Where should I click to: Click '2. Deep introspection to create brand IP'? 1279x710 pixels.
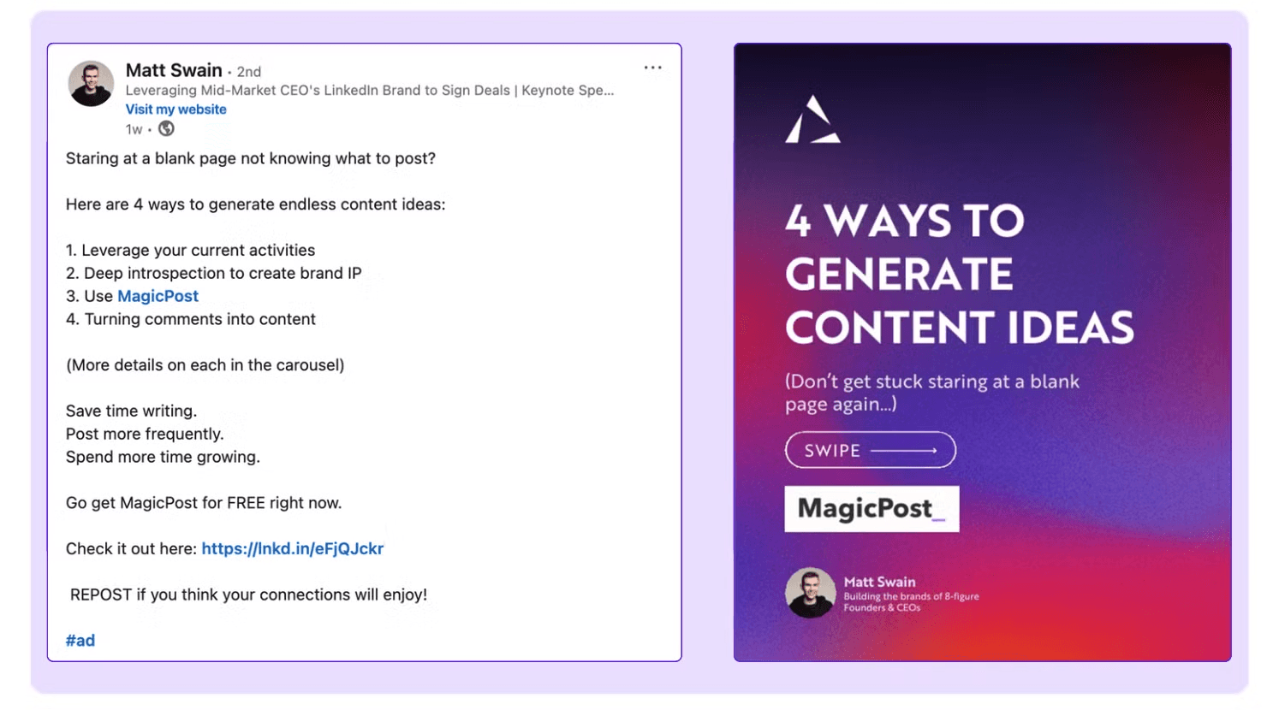(x=214, y=273)
